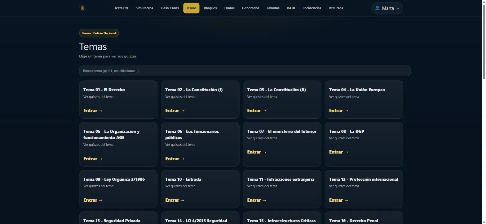Select the highlighted Temas tab

[x=191, y=8]
